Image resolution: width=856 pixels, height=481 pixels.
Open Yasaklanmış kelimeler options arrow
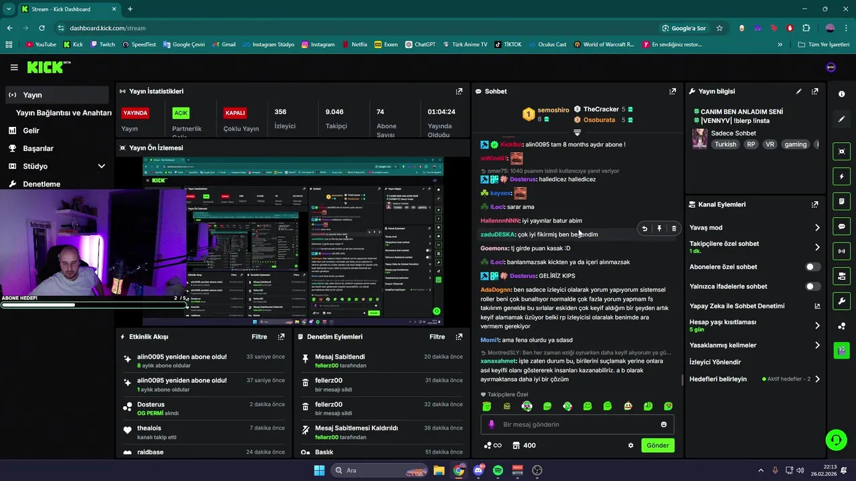tap(817, 345)
